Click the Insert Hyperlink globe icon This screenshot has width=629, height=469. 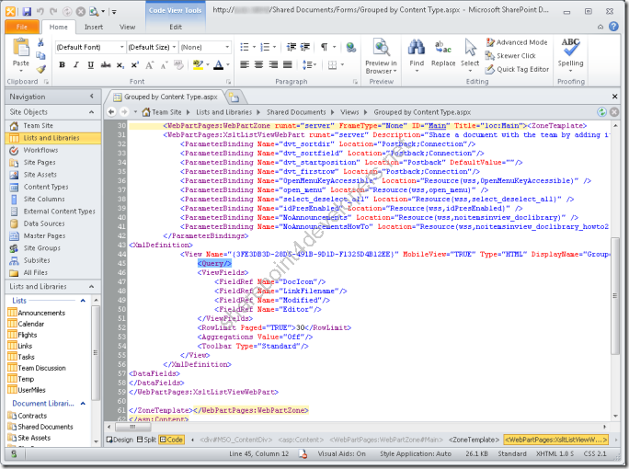(x=351, y=47)
